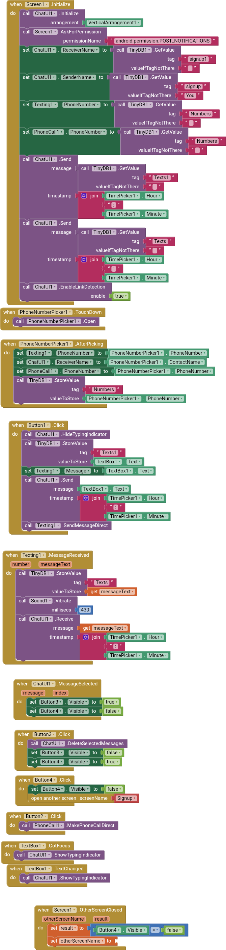Open ContactName property dropdown
Screen dimensions: 226x950
coord(186,362)
